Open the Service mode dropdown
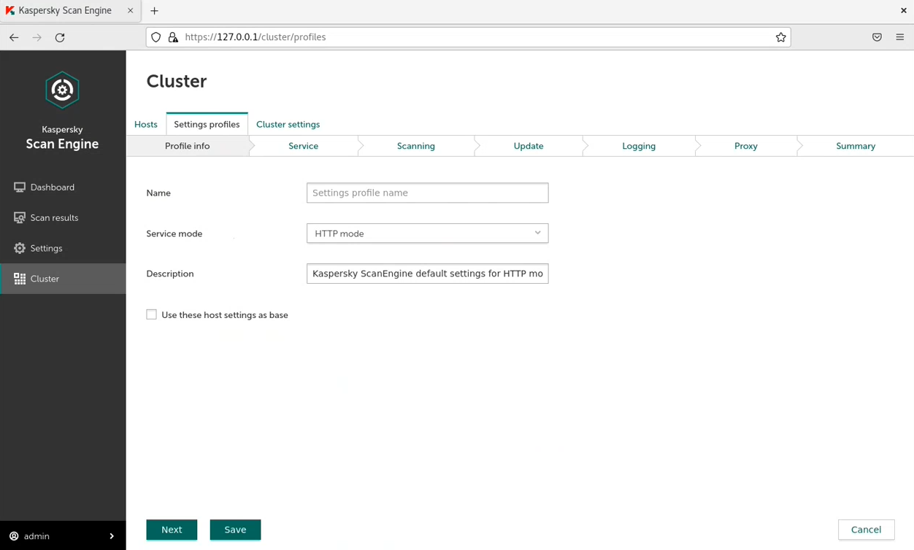914x550 pixels. (x=427, y=233)
